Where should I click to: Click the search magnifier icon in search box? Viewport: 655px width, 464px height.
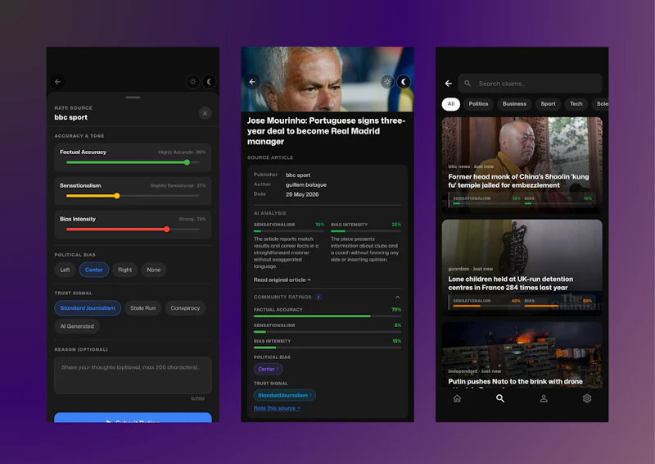click(x=468, y=84)
